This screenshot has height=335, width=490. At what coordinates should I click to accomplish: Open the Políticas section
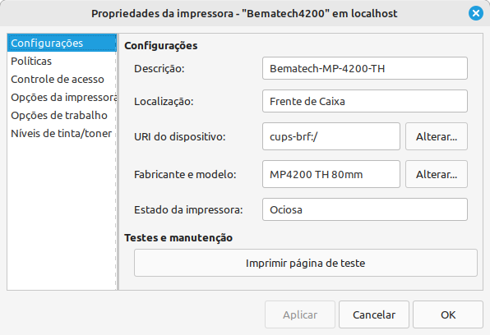(x=62, y=61)
